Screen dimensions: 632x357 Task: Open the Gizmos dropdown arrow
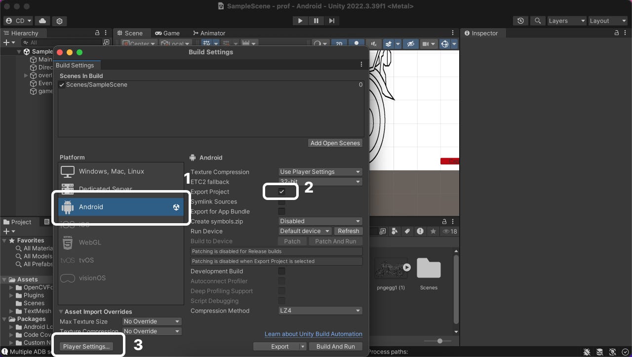tap(454, 43)
